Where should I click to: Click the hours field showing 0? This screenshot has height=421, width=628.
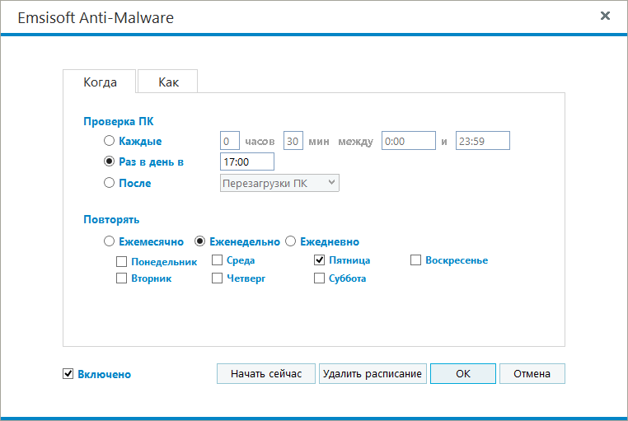coord(230,141)
